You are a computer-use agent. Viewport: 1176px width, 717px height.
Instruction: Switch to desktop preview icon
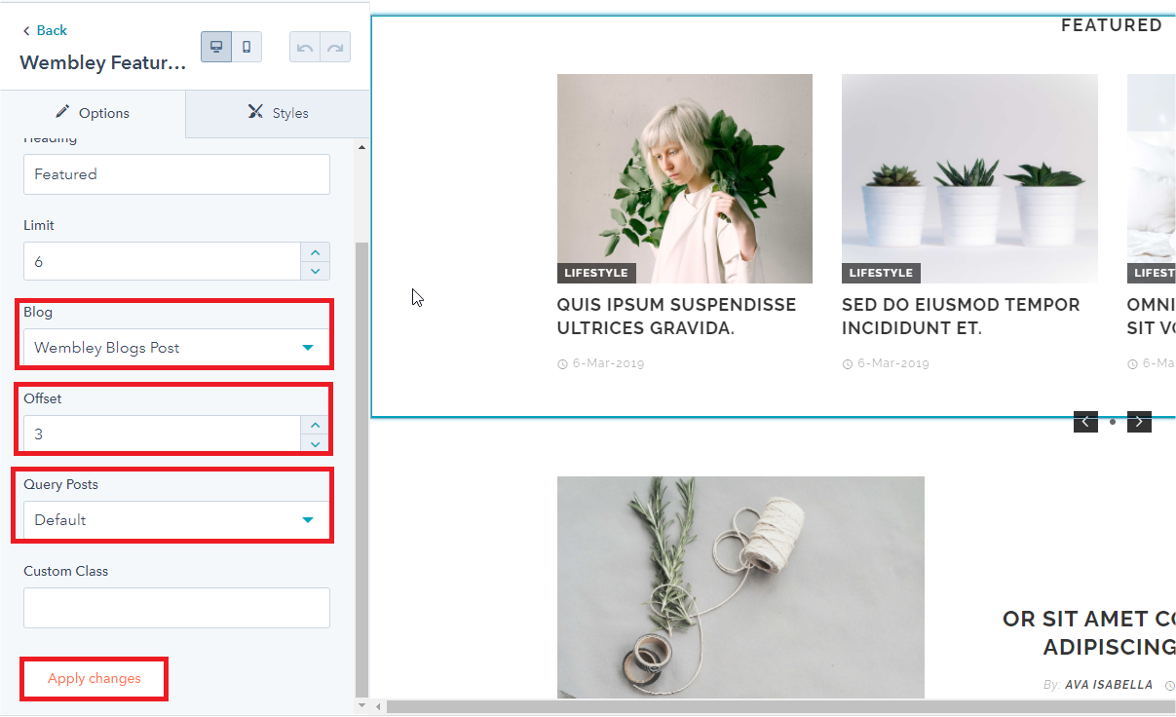[x=216, y=47]
